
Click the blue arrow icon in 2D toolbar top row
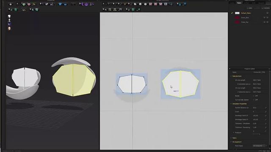click(179, 4)
